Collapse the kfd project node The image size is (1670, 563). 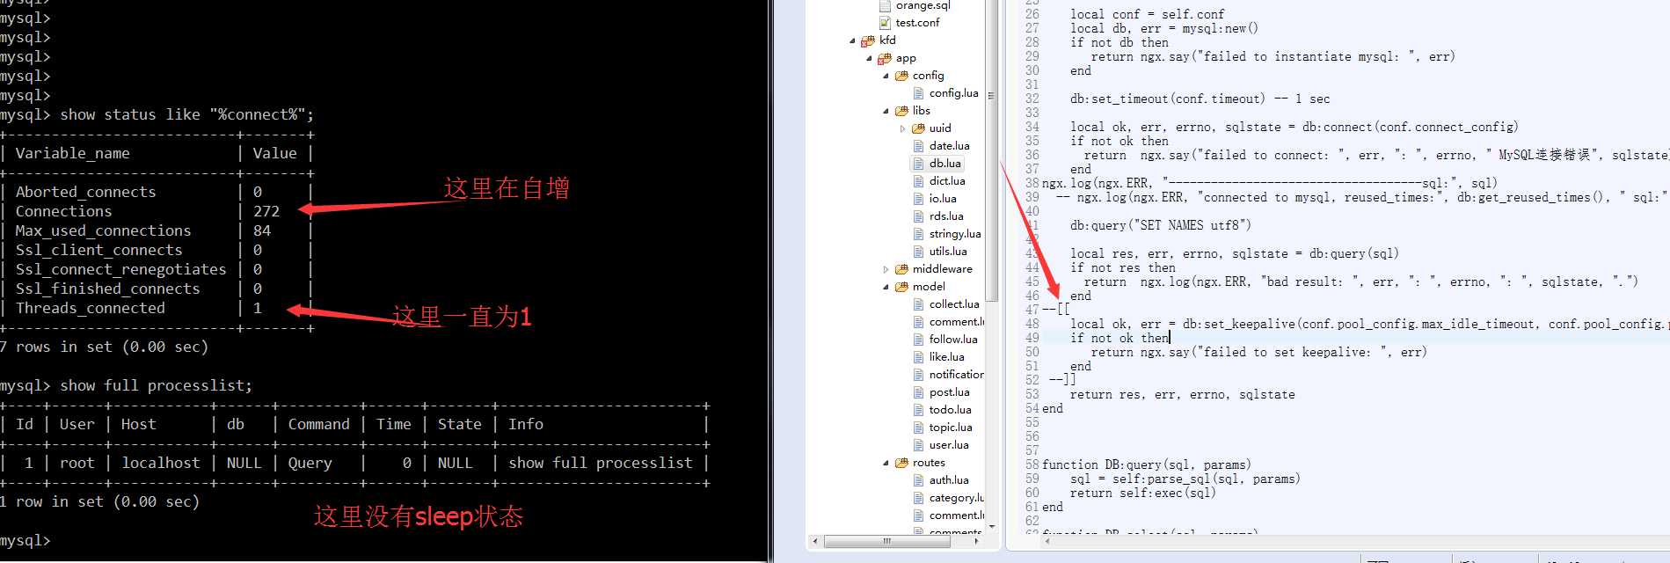(x=852, y=40)
